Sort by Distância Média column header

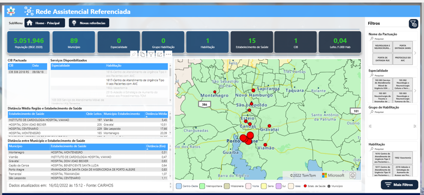[156, 114]
